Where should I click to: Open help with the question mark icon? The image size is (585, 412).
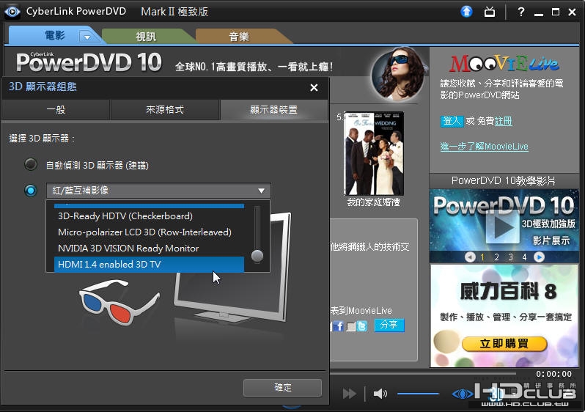point(520,12)
